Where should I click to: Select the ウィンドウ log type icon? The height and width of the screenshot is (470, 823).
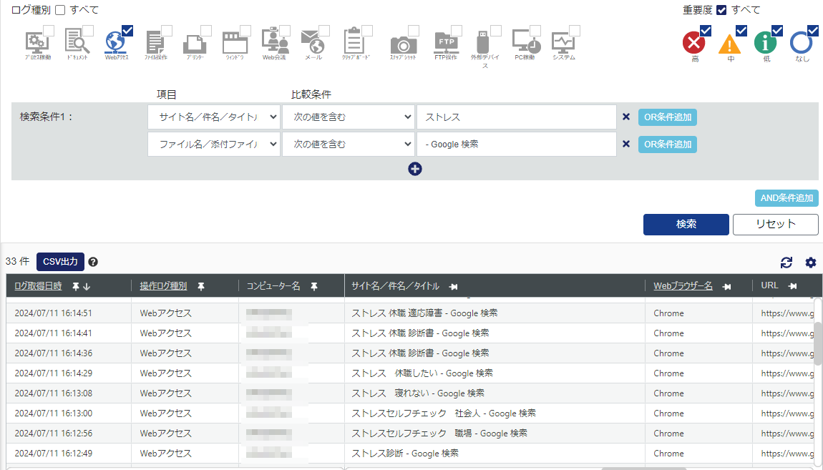235,42
